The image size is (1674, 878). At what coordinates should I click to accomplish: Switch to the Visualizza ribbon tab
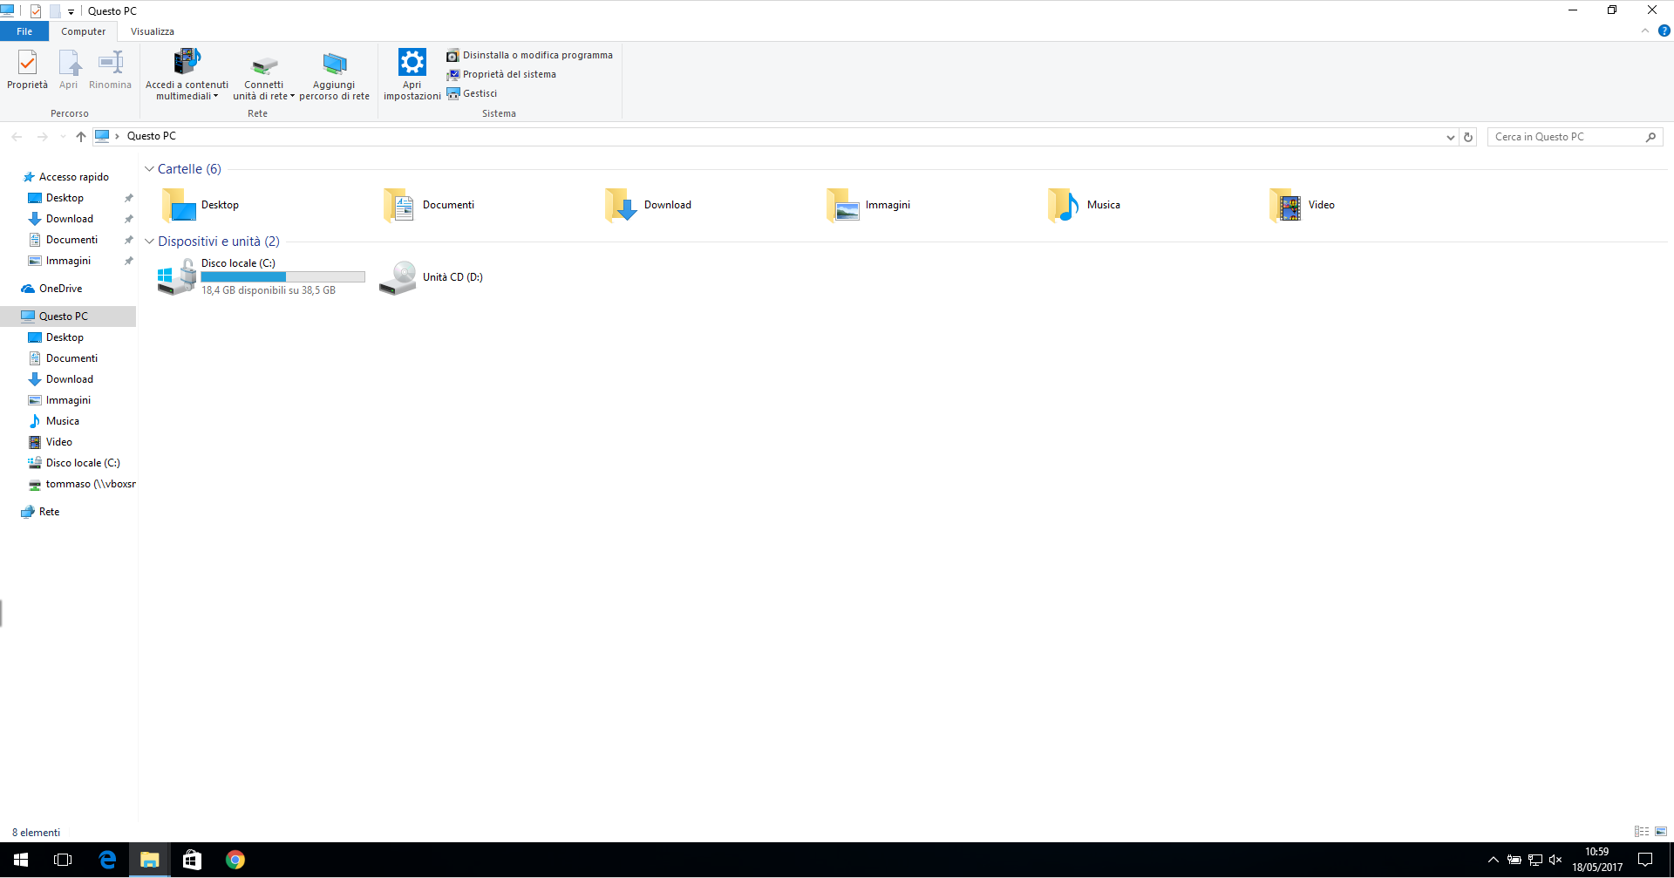pyautogui.click(x=153, y=31)
